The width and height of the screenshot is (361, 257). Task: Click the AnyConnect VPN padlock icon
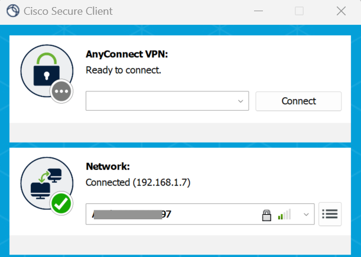pos(47,70)
